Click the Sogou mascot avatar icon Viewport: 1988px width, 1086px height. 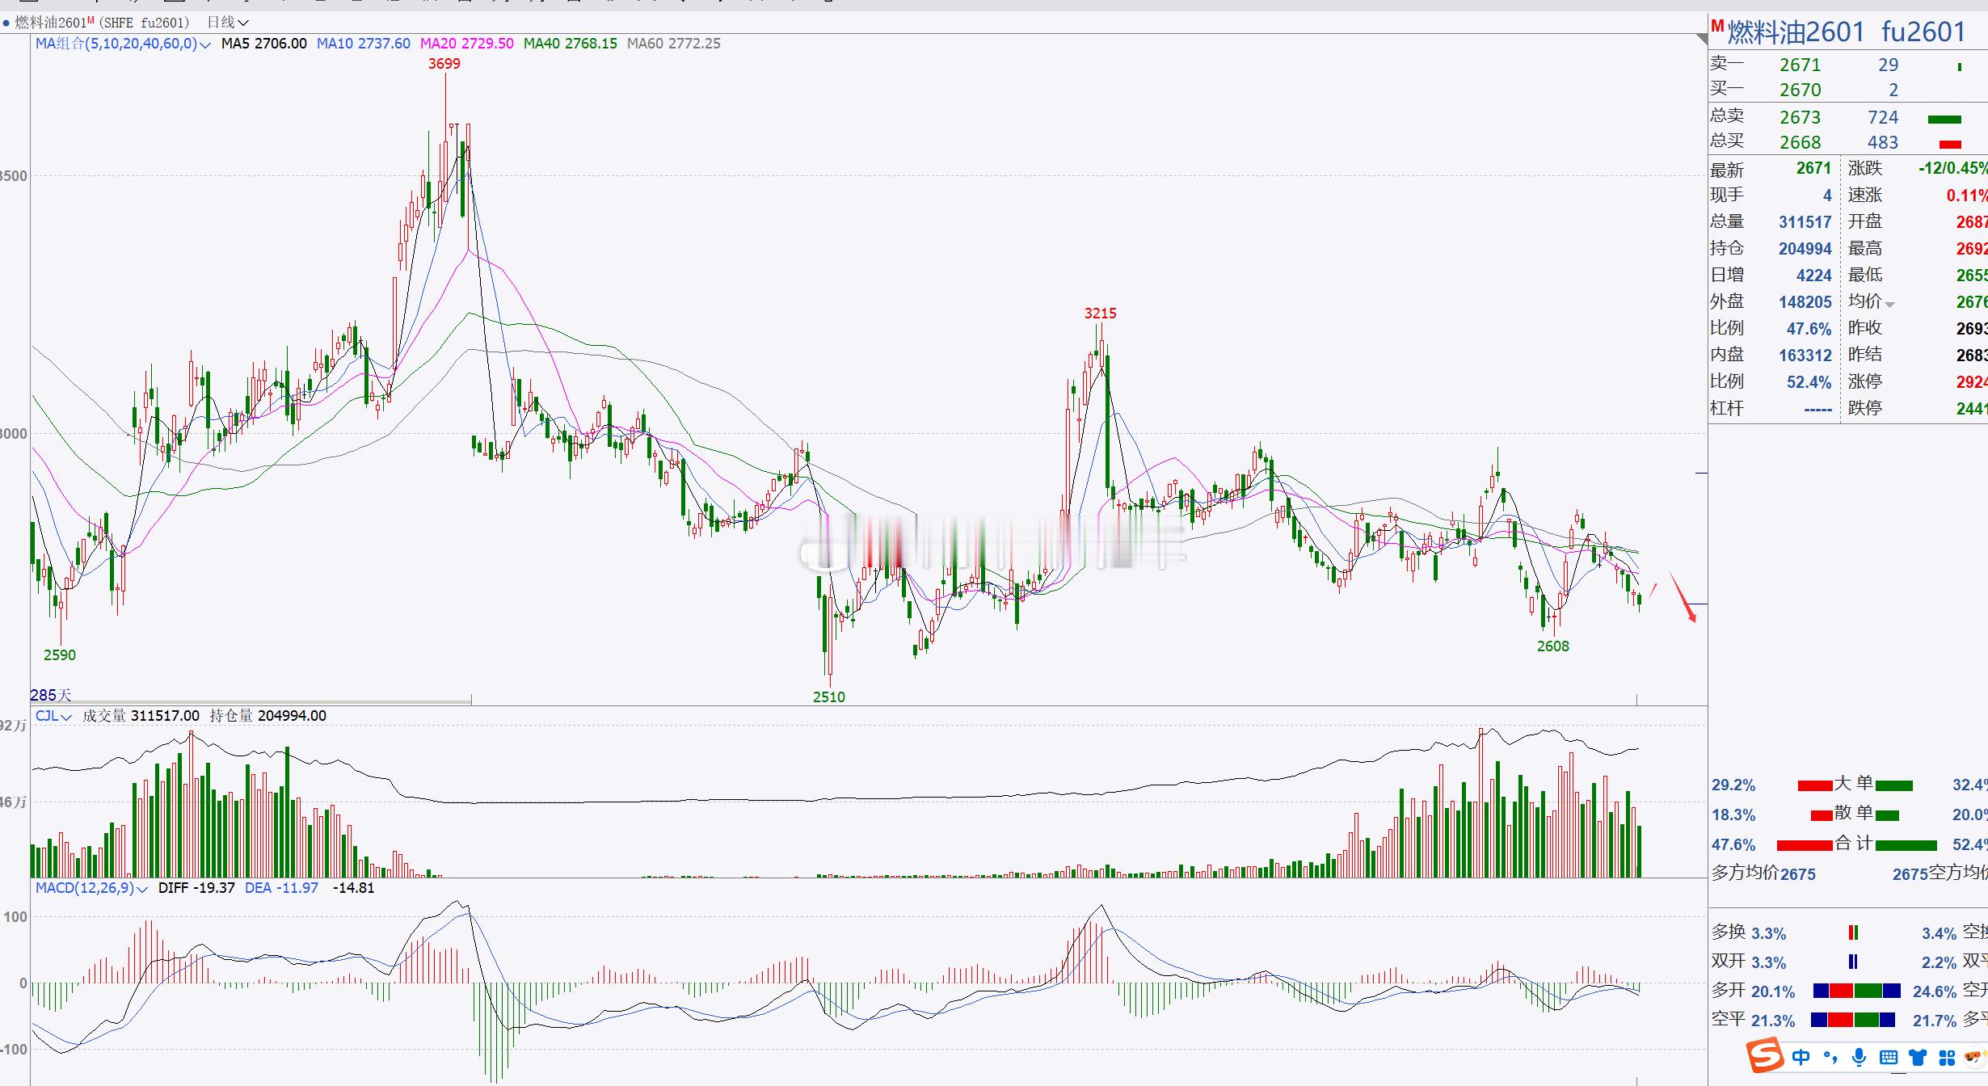coord(1976,1057)
